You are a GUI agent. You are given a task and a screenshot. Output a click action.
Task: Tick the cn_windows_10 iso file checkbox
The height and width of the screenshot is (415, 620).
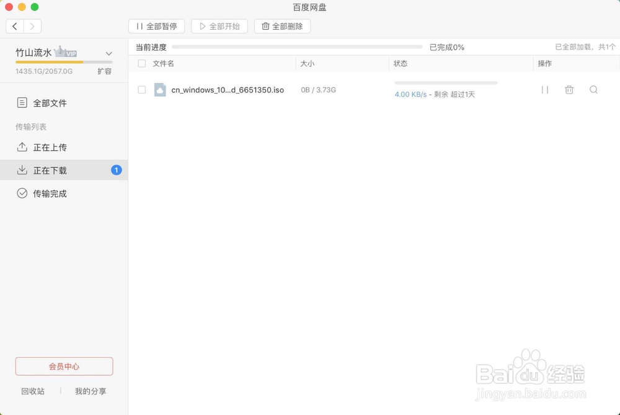tap(141, 90)
